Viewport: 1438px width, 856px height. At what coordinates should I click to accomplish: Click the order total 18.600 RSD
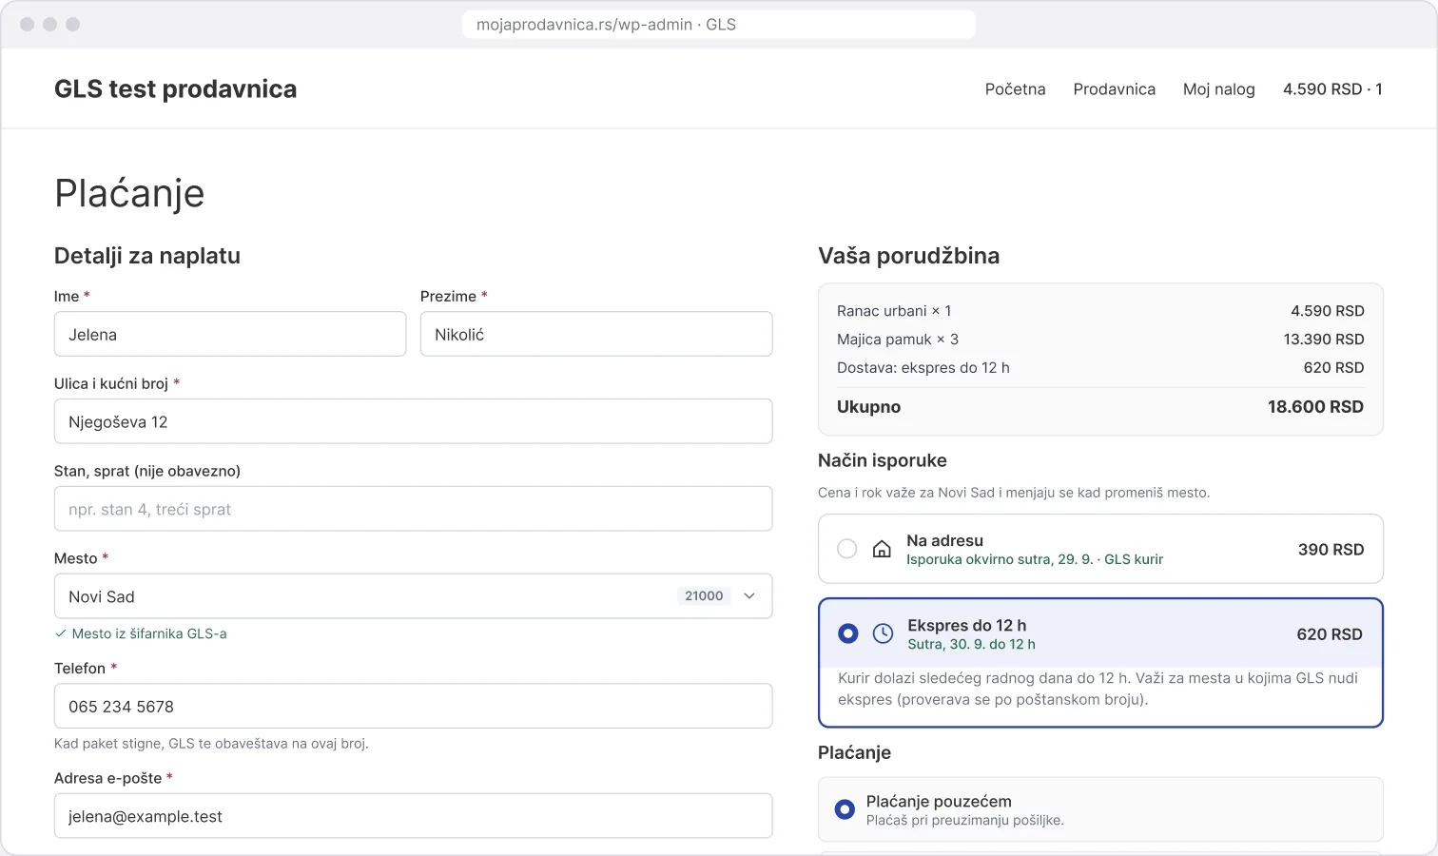point(1315,407)
